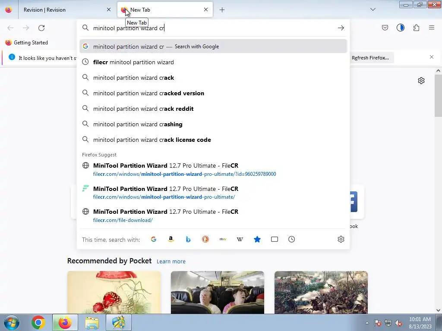Pick suggestion 'minitool partition wizard cracked version'
The image size is (442, 331).
(x=213, y=93)
